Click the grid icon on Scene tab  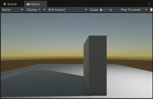5,4
